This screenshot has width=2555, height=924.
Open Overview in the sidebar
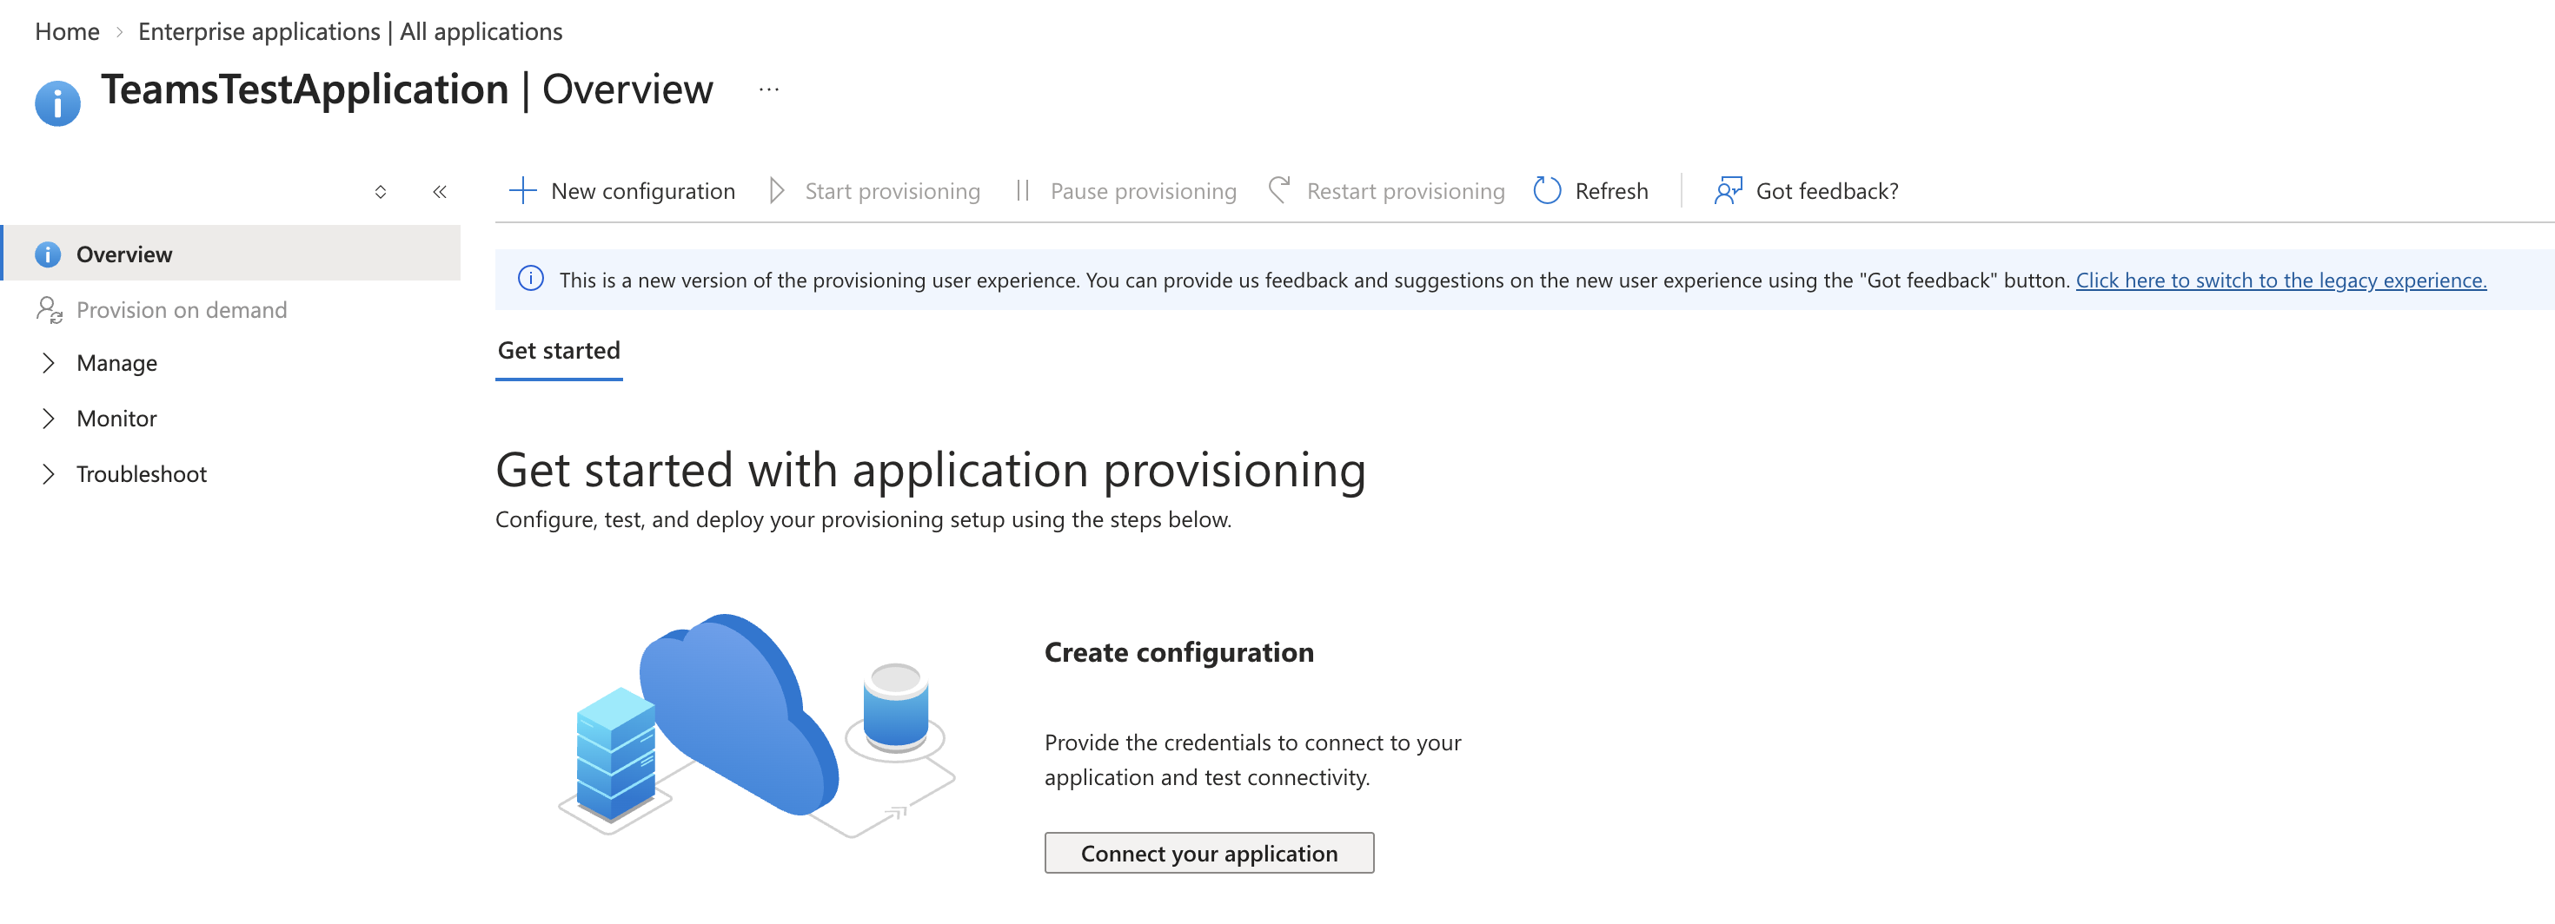coord(231,254)
